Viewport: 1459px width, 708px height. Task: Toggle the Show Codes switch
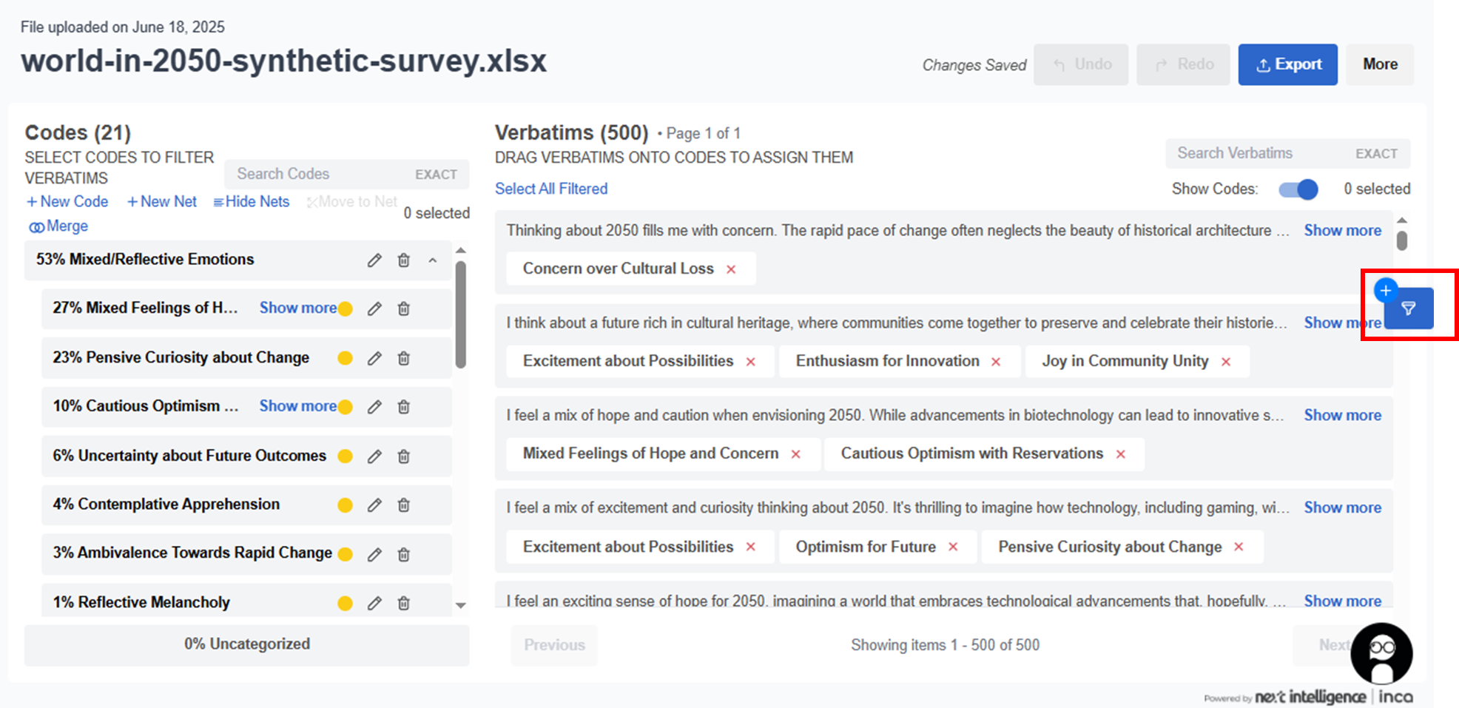coord(1298,189)
